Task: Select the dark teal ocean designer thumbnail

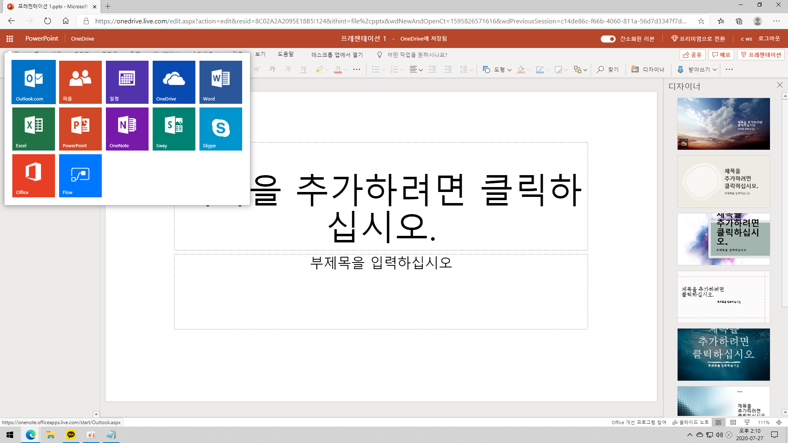Action: tap(724, 354)
